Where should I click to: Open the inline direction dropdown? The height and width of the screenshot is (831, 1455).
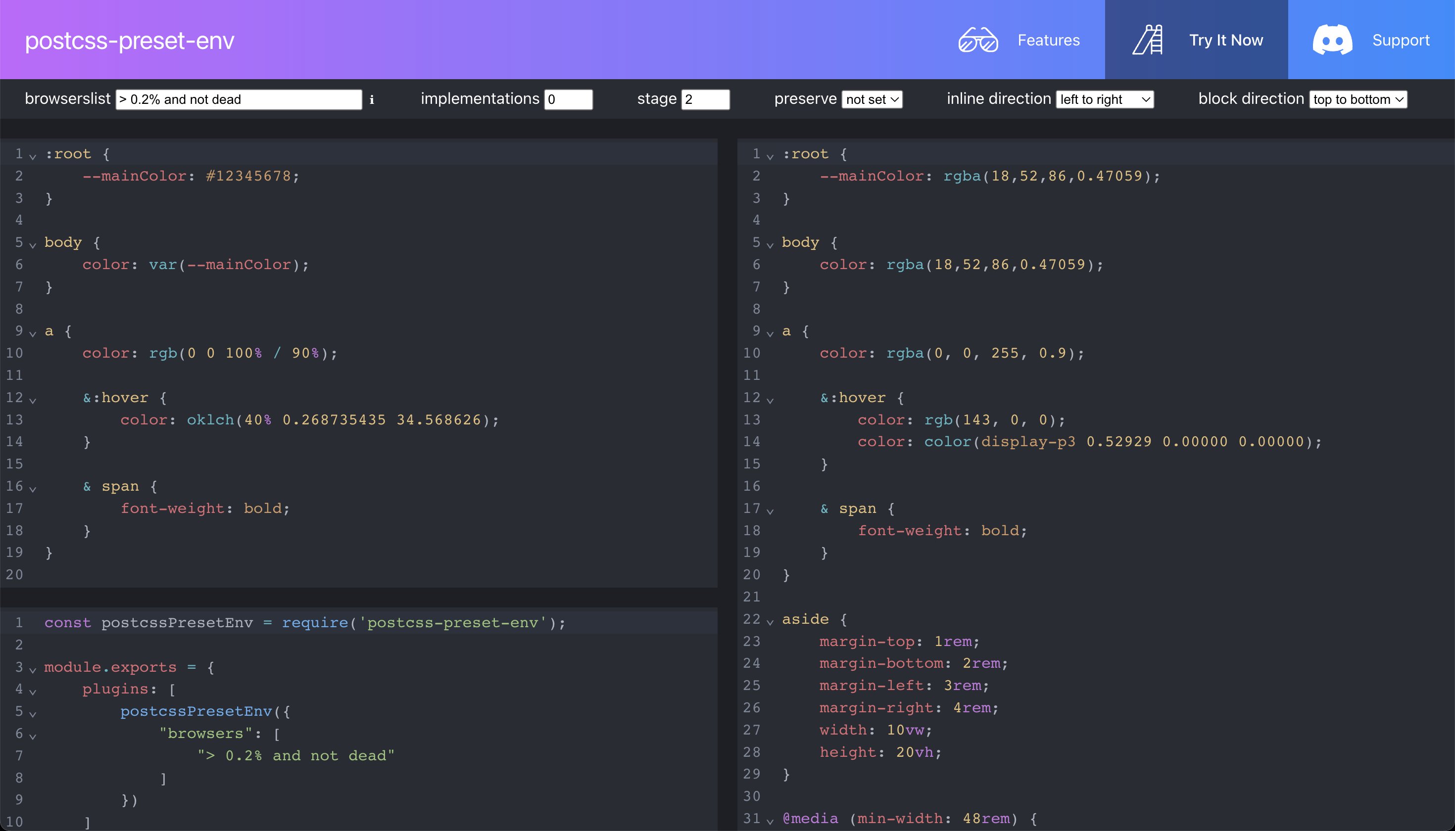coord(1105,99)
